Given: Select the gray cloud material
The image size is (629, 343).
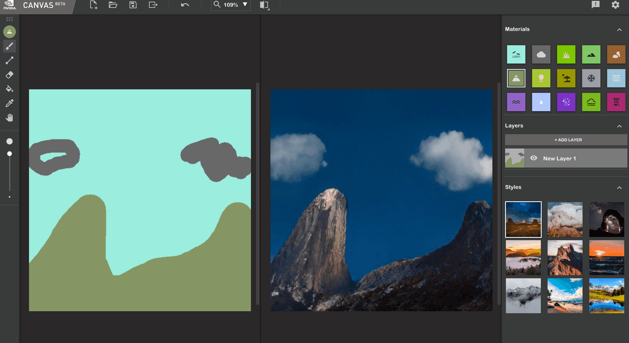Looking at the screenshot, I should click(541, 55).
